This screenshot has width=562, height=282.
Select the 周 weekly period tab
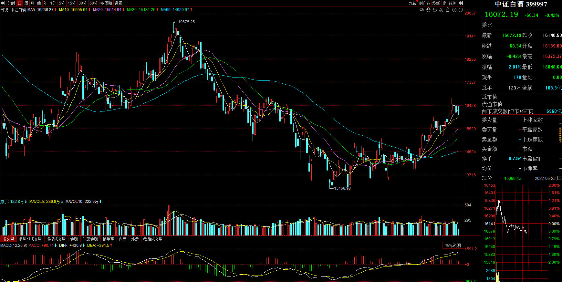26,3
